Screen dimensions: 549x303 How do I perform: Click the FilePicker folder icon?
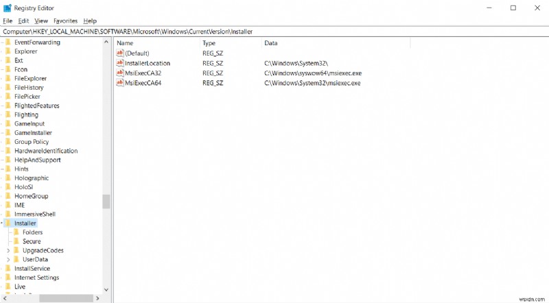pyautogui.click(x=8, y=97)
